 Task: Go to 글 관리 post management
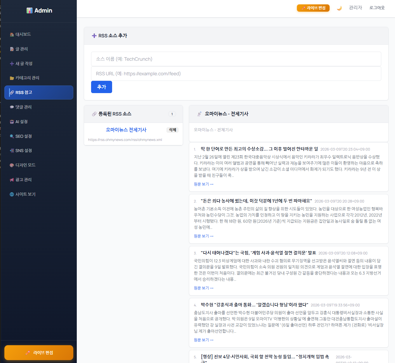pos(22,49)
